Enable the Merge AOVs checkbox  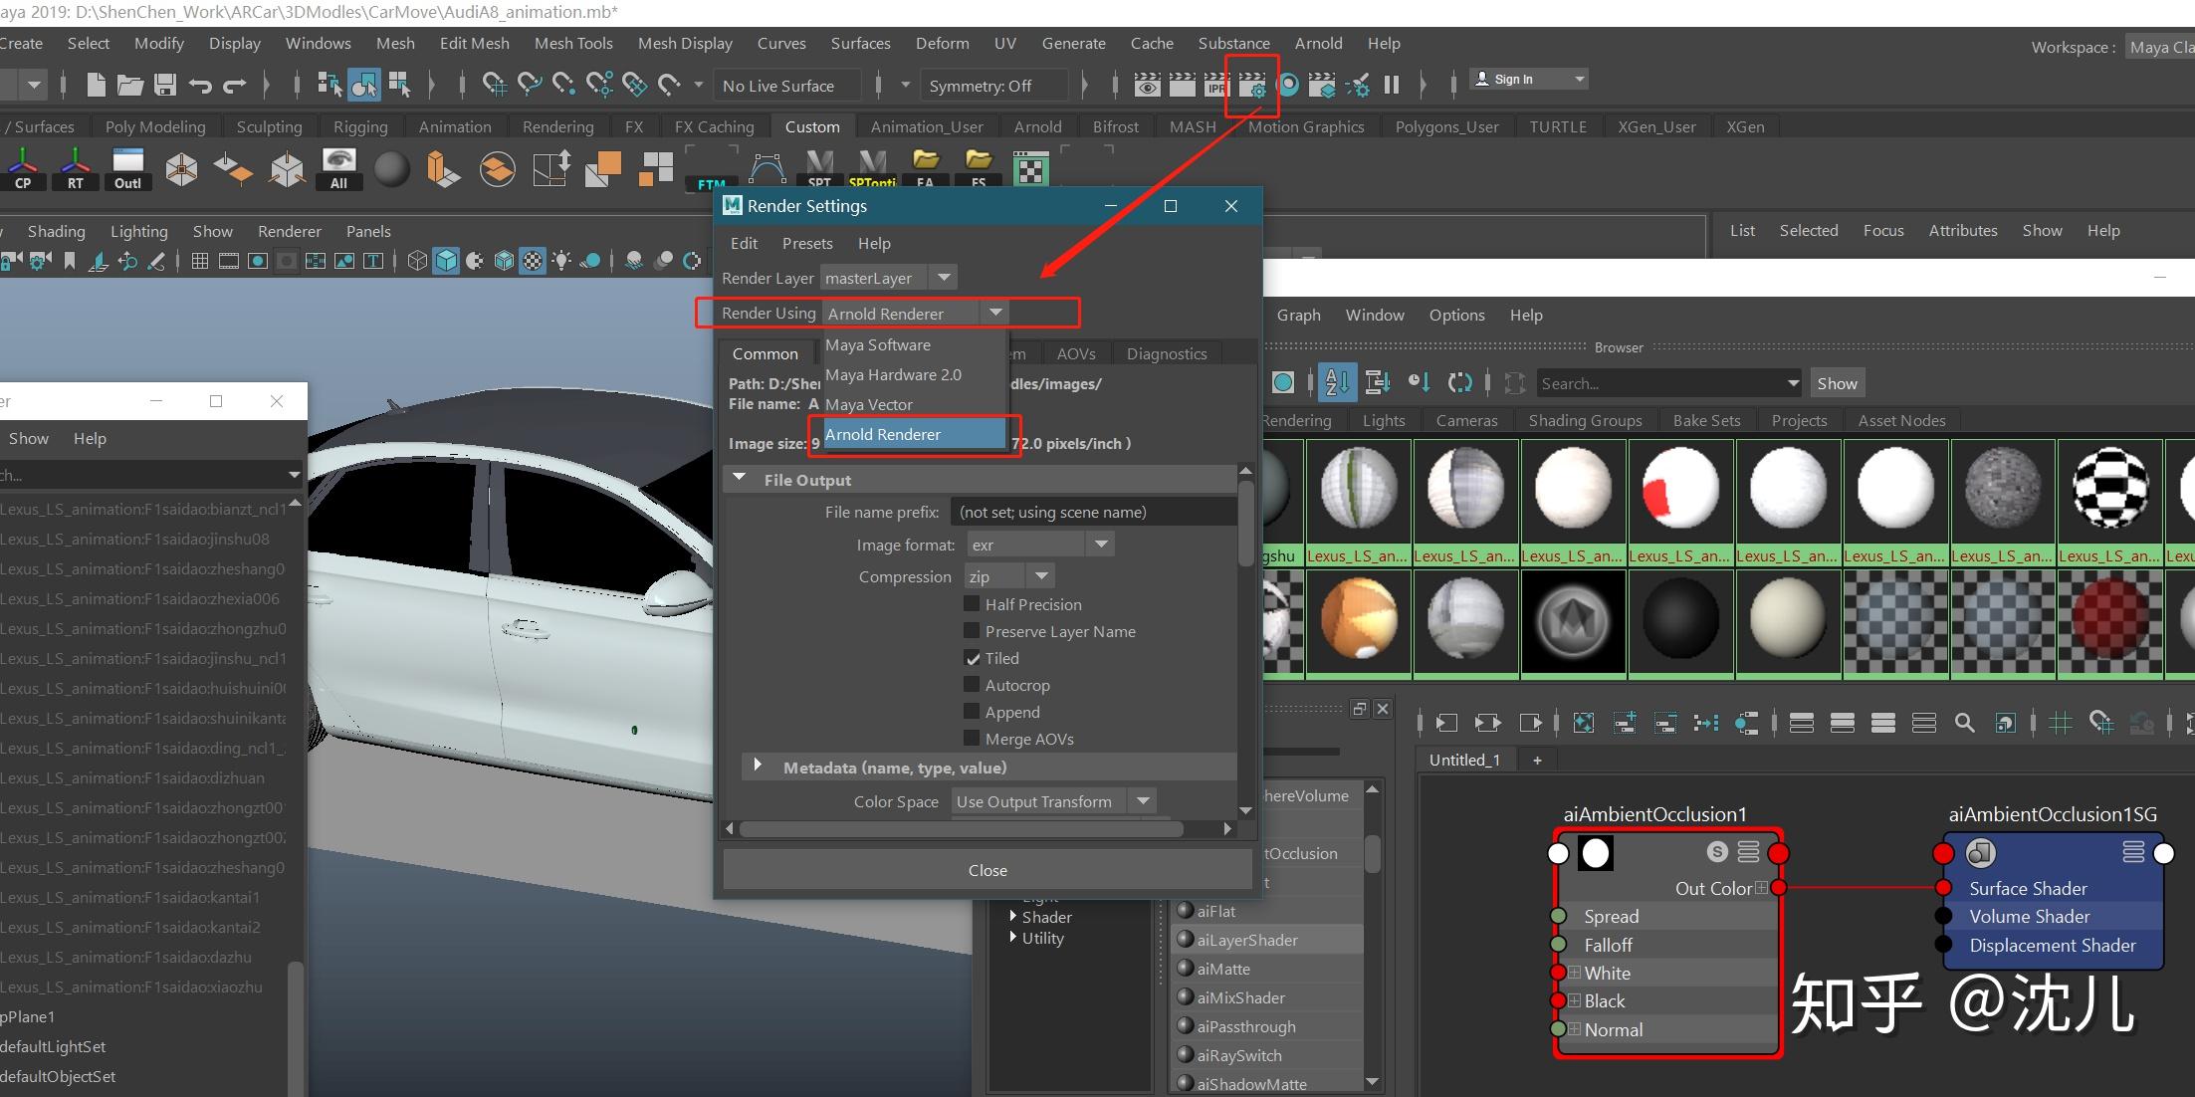pyautogui.click(x=972, y=738)
